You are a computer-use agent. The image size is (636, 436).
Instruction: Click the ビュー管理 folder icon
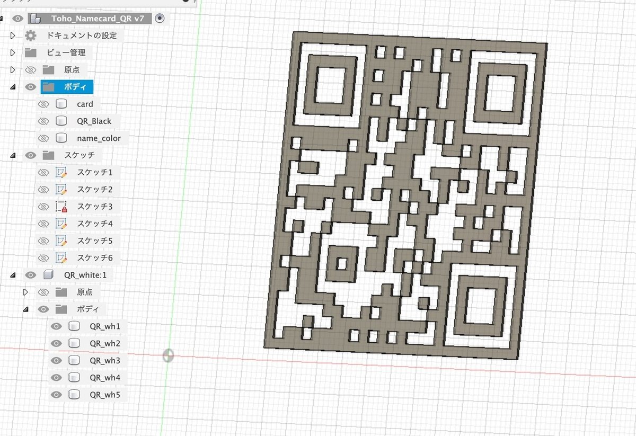pyautogui.click(x=31, y=53)
